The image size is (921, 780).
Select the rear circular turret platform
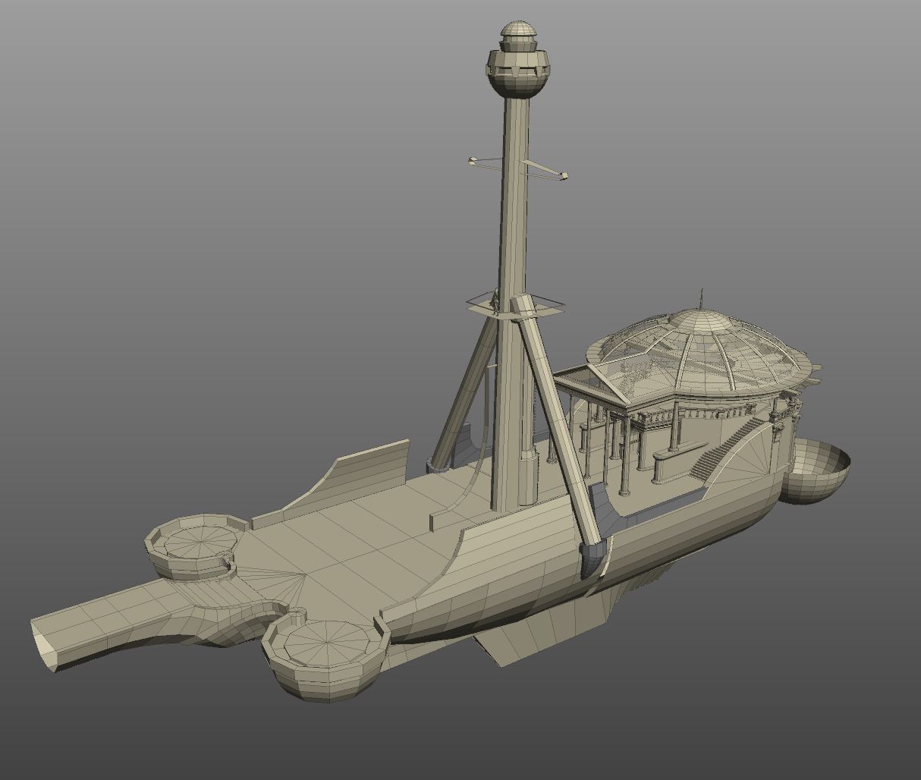[x=197, y=545]
